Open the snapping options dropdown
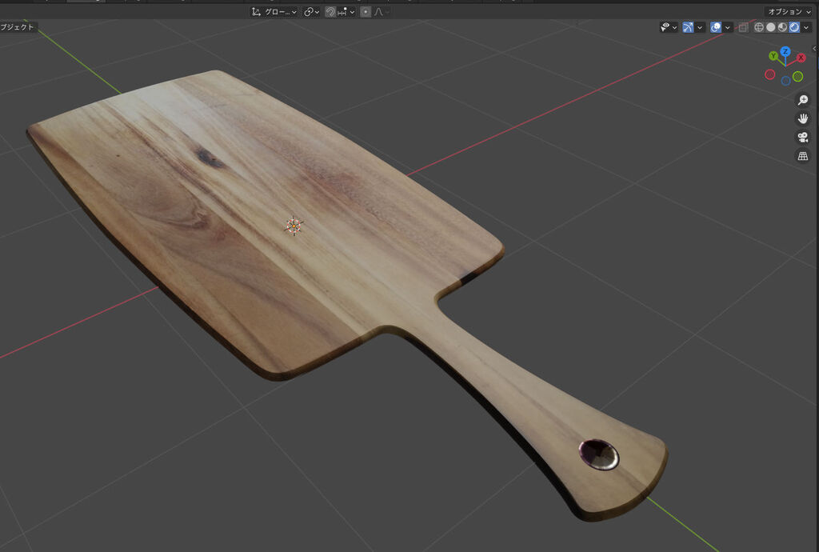This screenshot has height=552, width=819. point(346,11)
